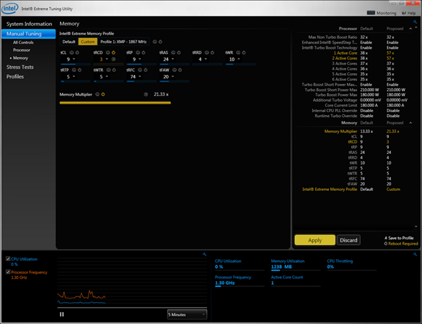Image resolution: width=422 pixels, height=324 pixels.
Task: Click the info icon next to tRTP
Action: point(74,70)
